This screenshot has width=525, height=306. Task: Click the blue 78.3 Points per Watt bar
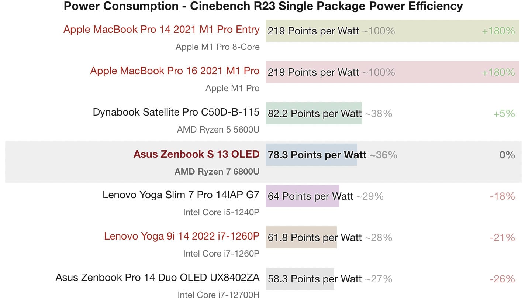[311, 155]
